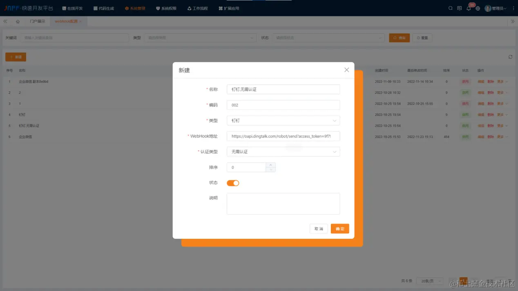The width and height of the screenshot is (518, 291).
Task: Open the 代码生成 menu
Action: pyautogui.click(x=104, y=8)
